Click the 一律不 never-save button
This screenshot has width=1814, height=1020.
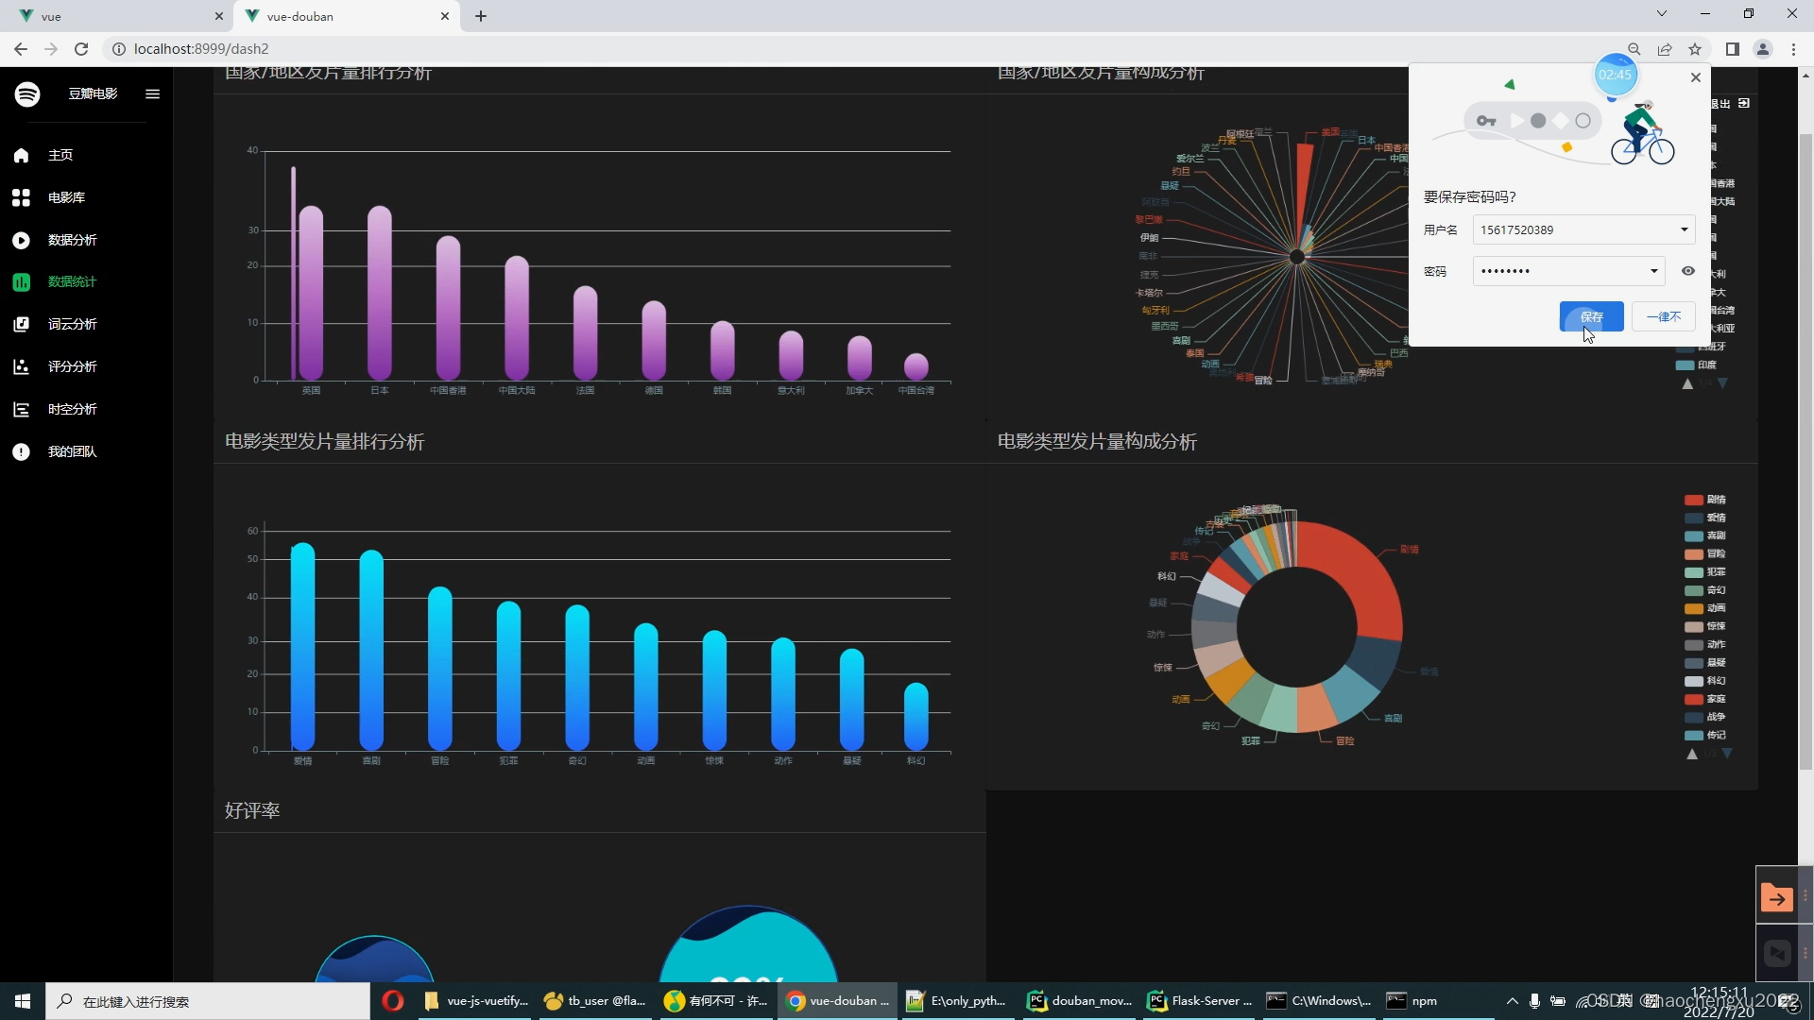coord(1663,316)
